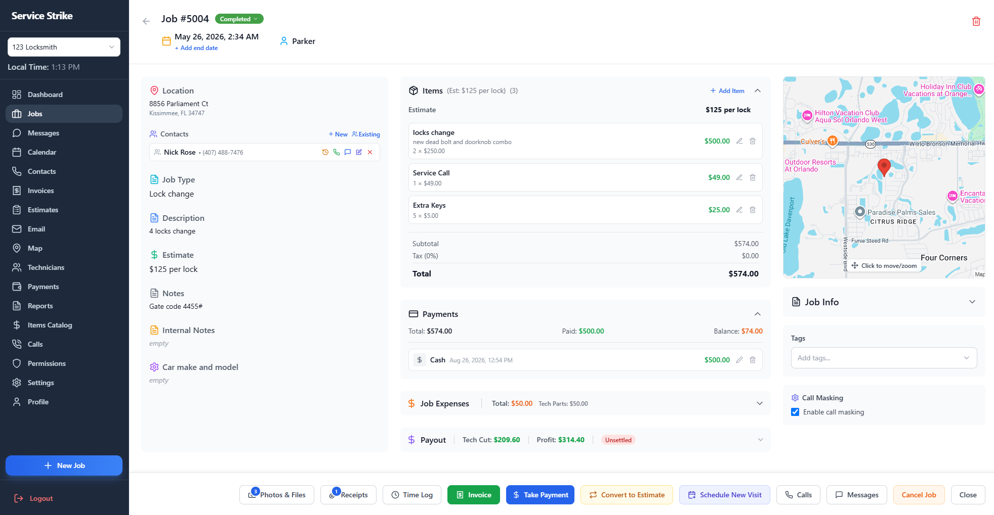
Task: Open Photos & Files
Action: coord(277,495)
